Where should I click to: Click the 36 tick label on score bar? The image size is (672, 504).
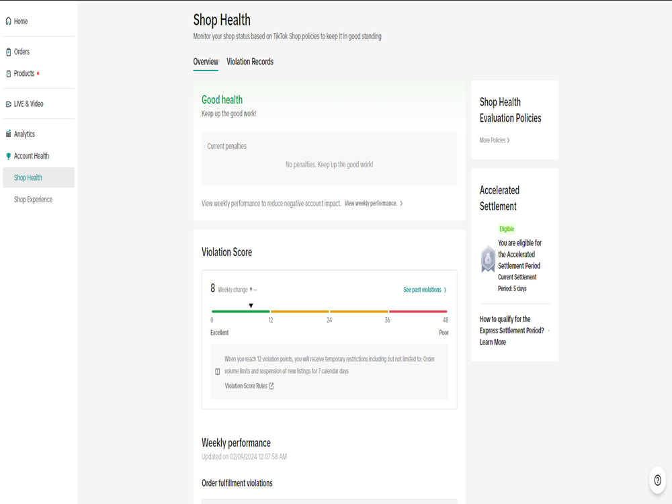[388, 320]
